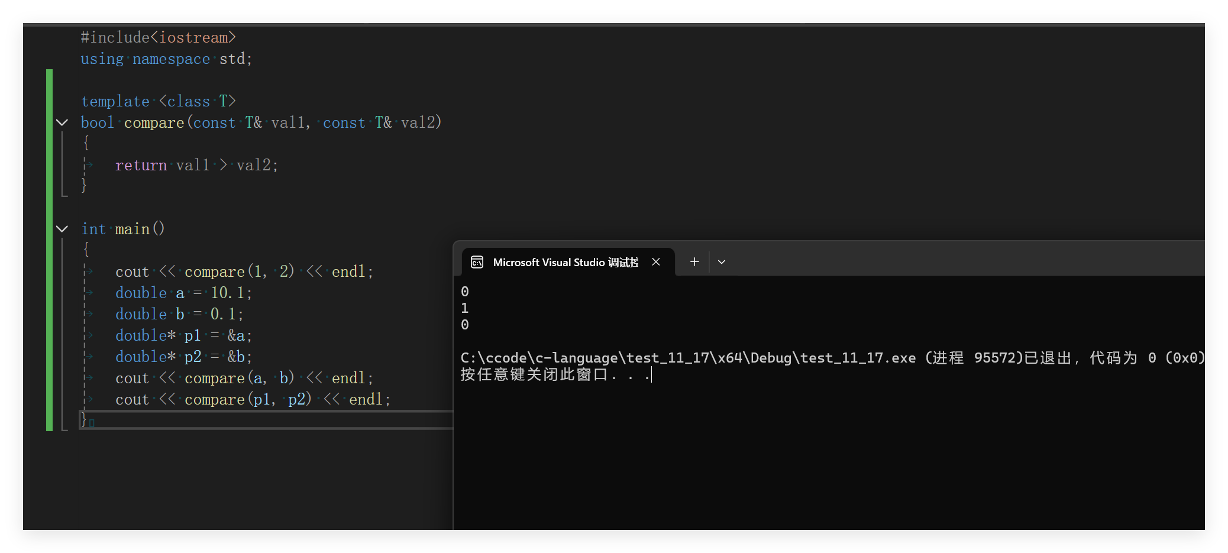The width and height of the screenshot is (1228, 553).
Task: Click the 'double* p2 = &b;' line
Action: (184, 357)
